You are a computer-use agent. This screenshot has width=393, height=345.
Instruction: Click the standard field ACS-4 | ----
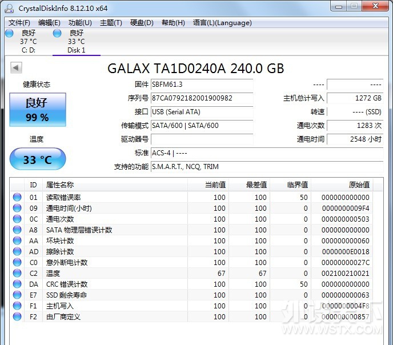pyautogui.click(x=267, y=153)
